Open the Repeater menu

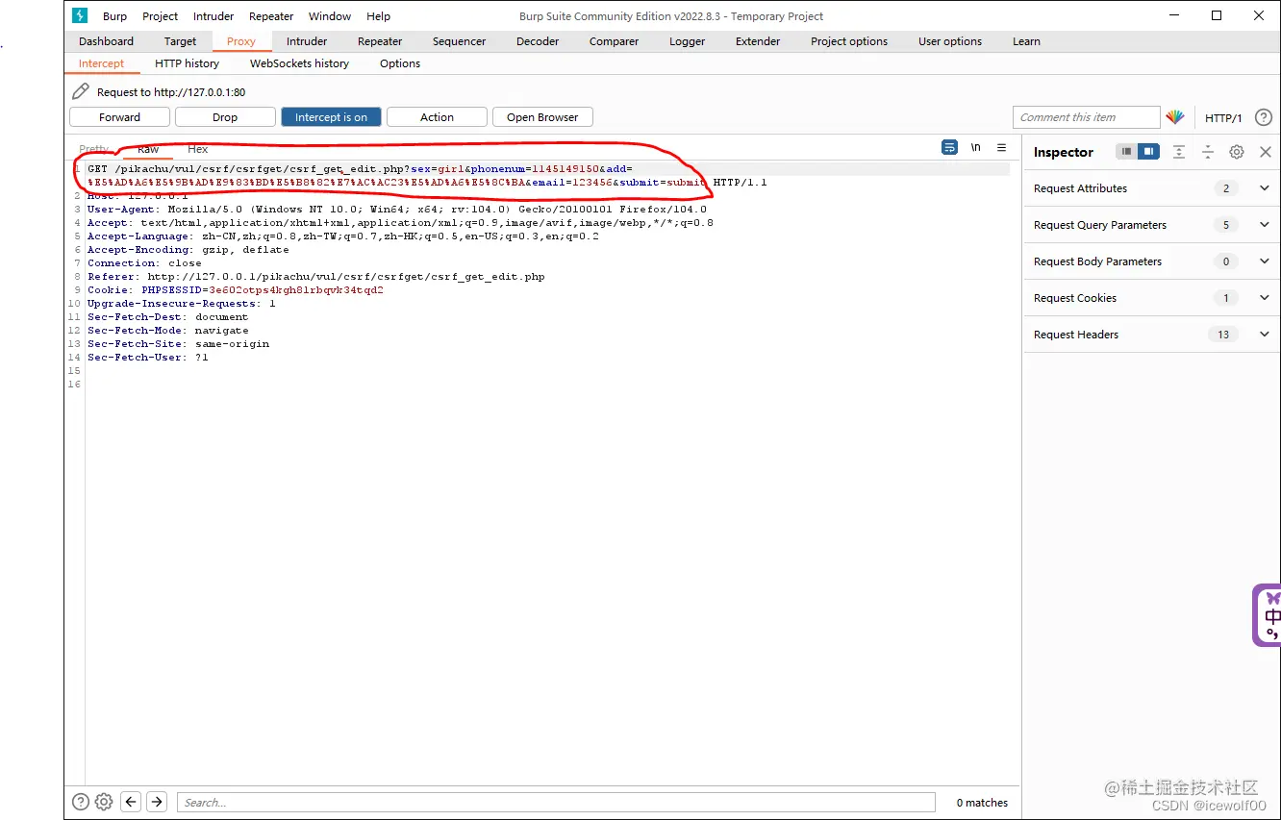[x=271, y=16]
